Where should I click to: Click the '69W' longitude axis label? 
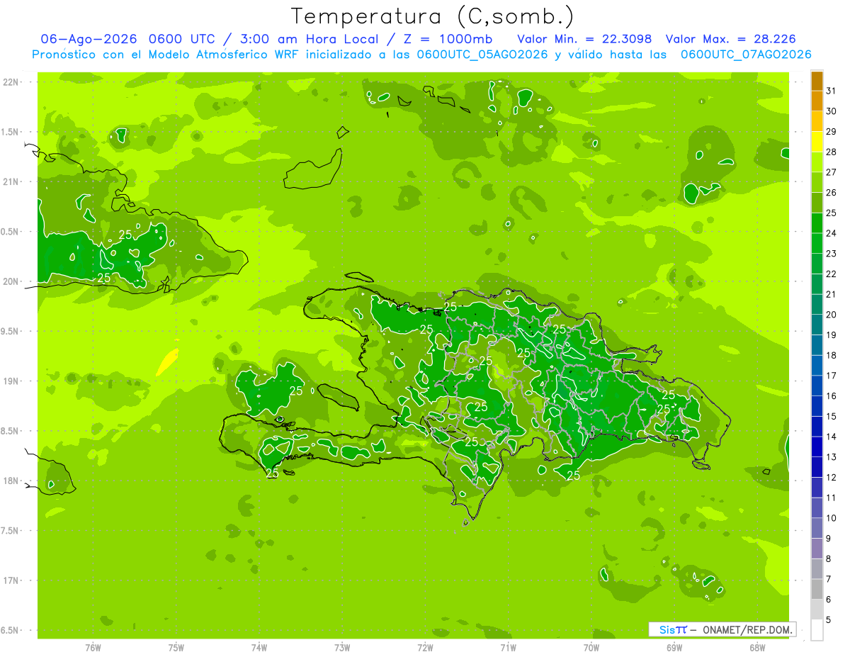[674, 647]
